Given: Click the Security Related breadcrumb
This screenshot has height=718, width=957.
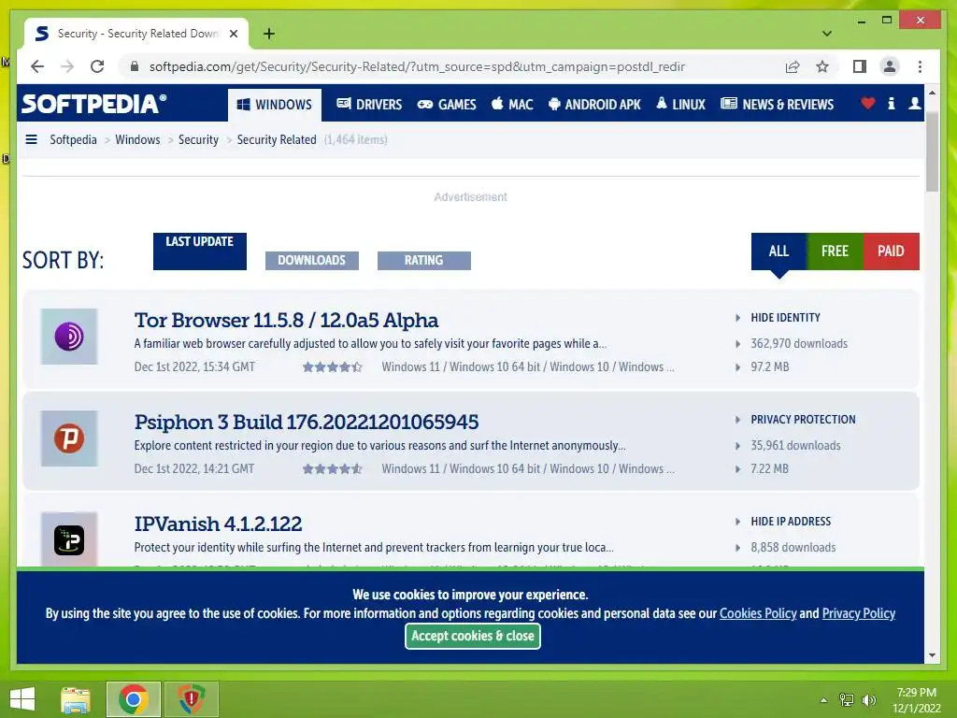Looking at the screenshot, I should [x=277, y=140].
